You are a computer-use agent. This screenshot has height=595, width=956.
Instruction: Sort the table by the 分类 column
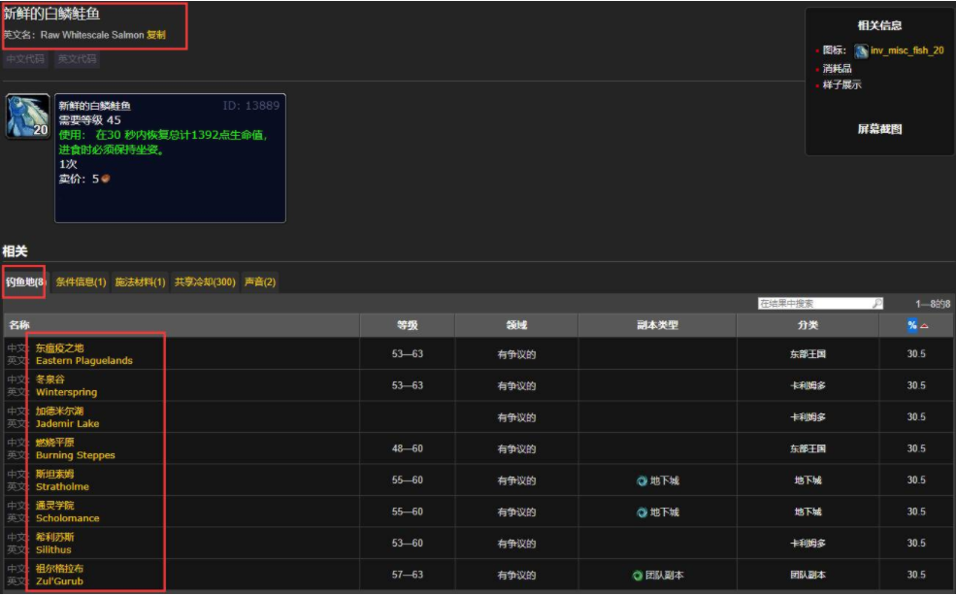tap(808, 325)
